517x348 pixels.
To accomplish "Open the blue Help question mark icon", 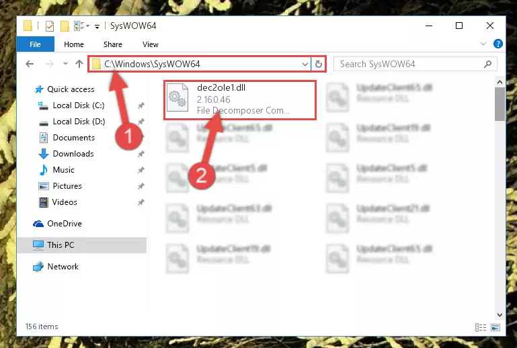I will [498, 44].
